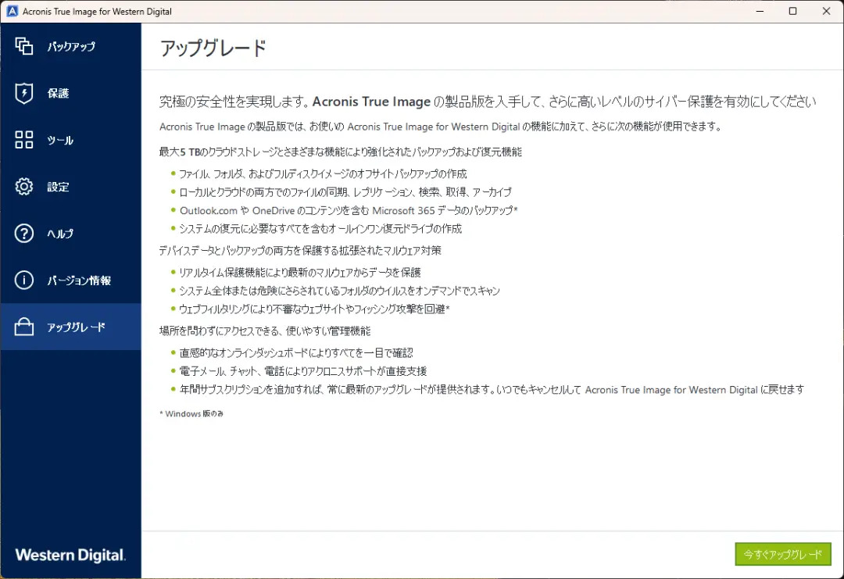Maximize the Acronis True Image window
The height and width of the screenshot is (579, 844).
(x=793, y=11)
